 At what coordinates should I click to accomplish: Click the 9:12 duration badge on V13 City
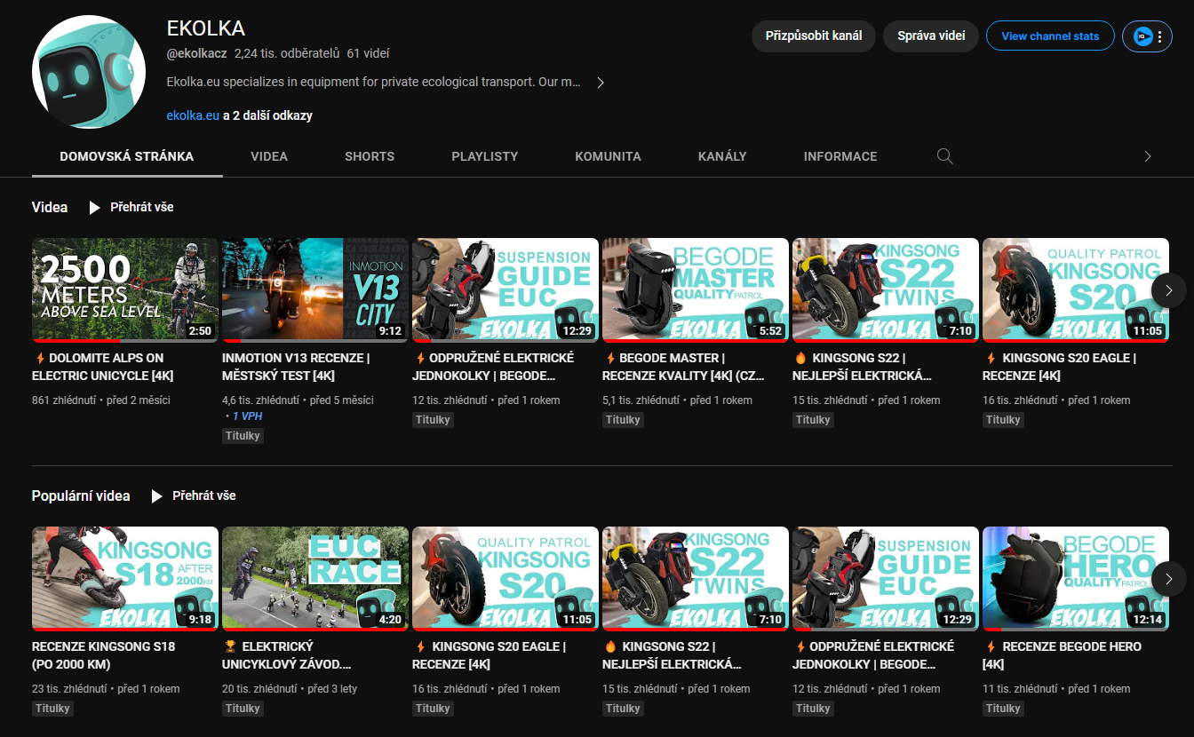(390, 331)
